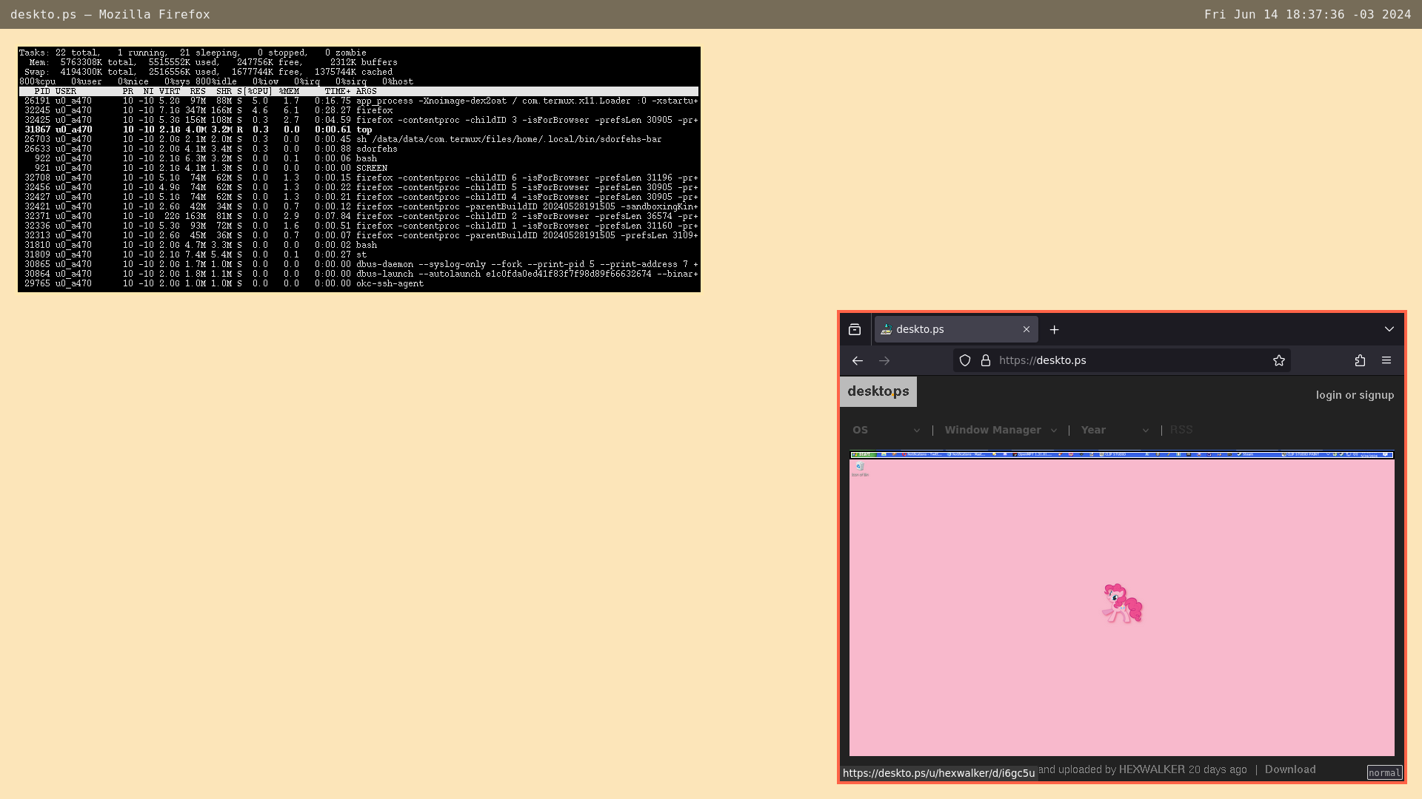Click the pink pony desktop thumbnail
The width and height of the screenshot is (1422, 799).
[x=1121, y=603]
